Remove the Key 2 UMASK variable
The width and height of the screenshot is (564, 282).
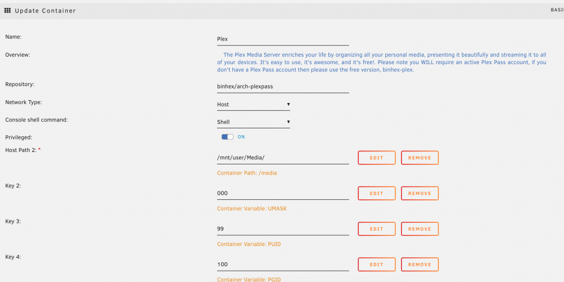(420, 194)
